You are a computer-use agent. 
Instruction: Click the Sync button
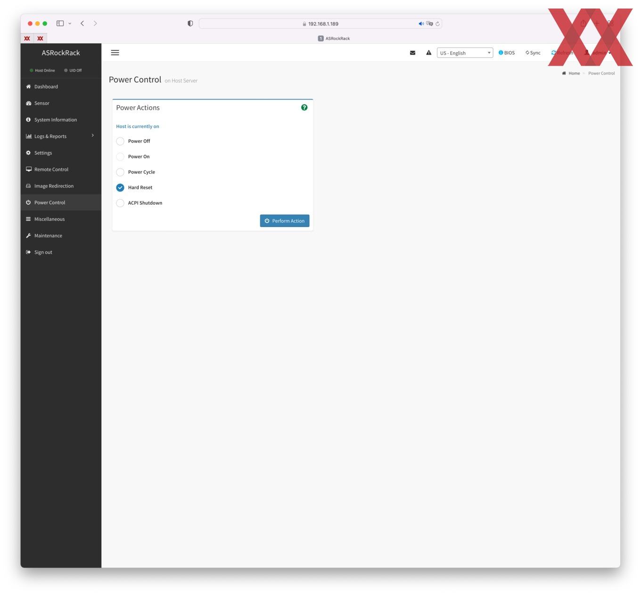point(533,53)
